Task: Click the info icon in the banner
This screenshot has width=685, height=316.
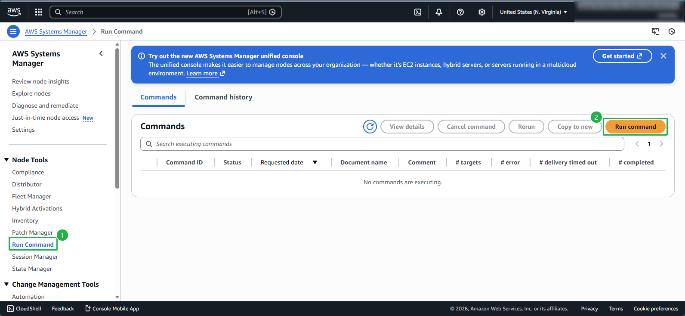Action: coord(141,56)
